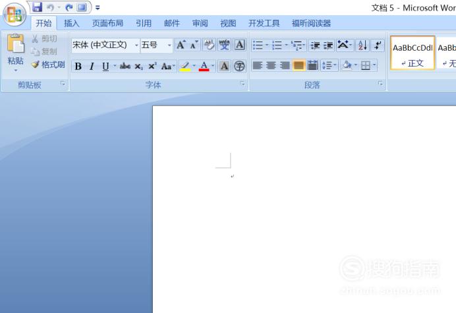Viewport: 456px width, 313px height.
Task: Open the 审阅 tab
Action: pyautogui.click(x=200, y=23)
